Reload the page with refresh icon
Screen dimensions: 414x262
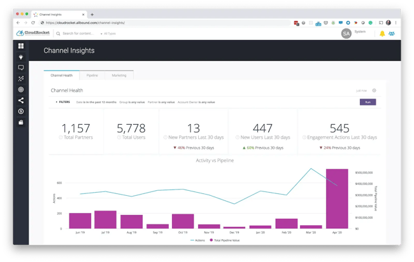pyautogui.click(x=33, y=23)
